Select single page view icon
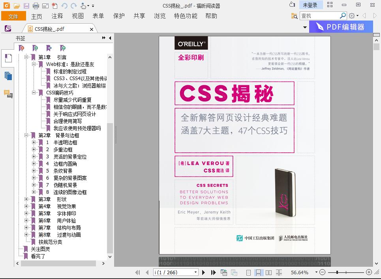Viewport: 381px width, 279px height. tap(248, 272)
